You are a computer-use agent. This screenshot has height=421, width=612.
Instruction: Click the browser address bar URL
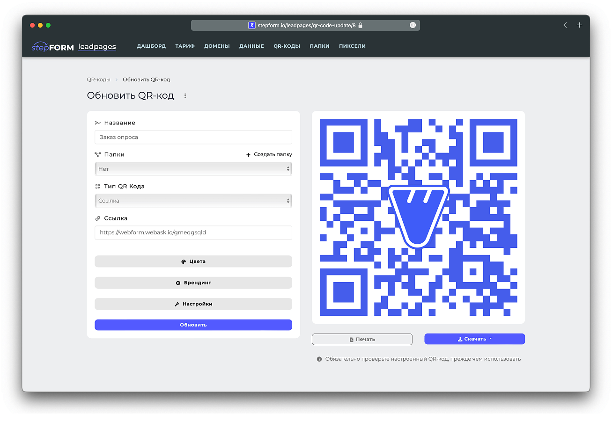(307, 25)
